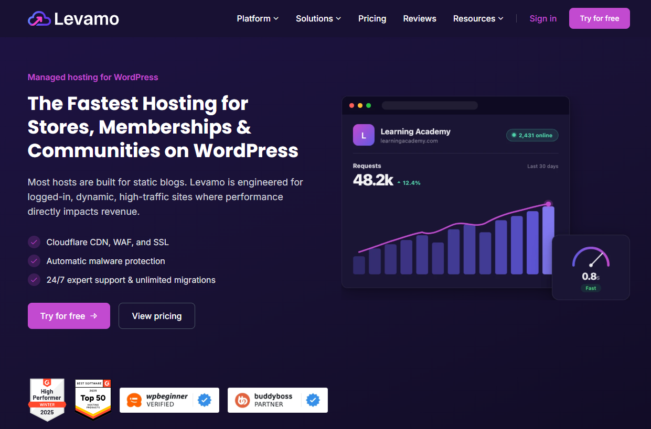The image size is (651, 429).
Task: Click the Sign in link
Action: 543,18
